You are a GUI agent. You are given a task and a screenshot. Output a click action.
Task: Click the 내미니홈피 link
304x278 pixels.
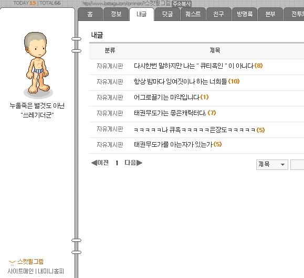pos(51,271)
